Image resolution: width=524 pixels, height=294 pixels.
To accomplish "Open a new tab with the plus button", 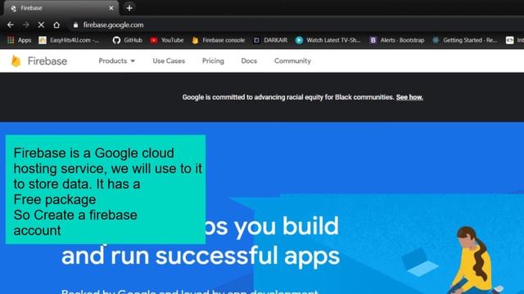I will click(129, 7).
